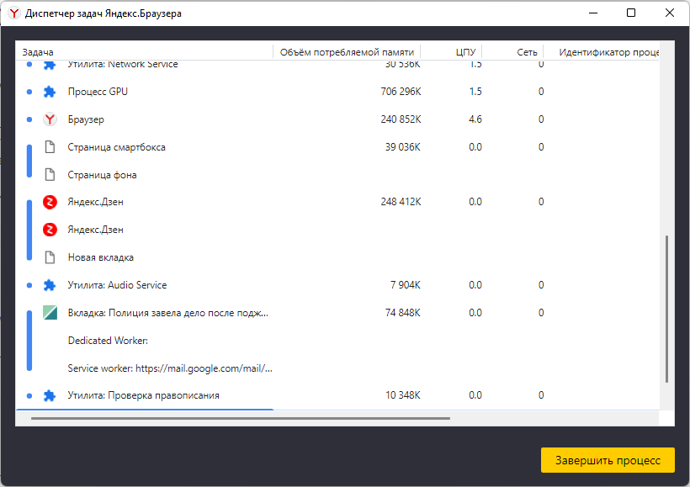The image size is (690, 487).
Task: Click the page icon beside Страница фона
Action: pos(50,175)
